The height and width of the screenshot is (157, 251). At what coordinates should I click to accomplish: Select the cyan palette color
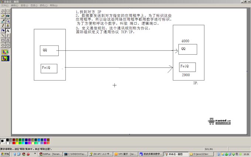23,143
